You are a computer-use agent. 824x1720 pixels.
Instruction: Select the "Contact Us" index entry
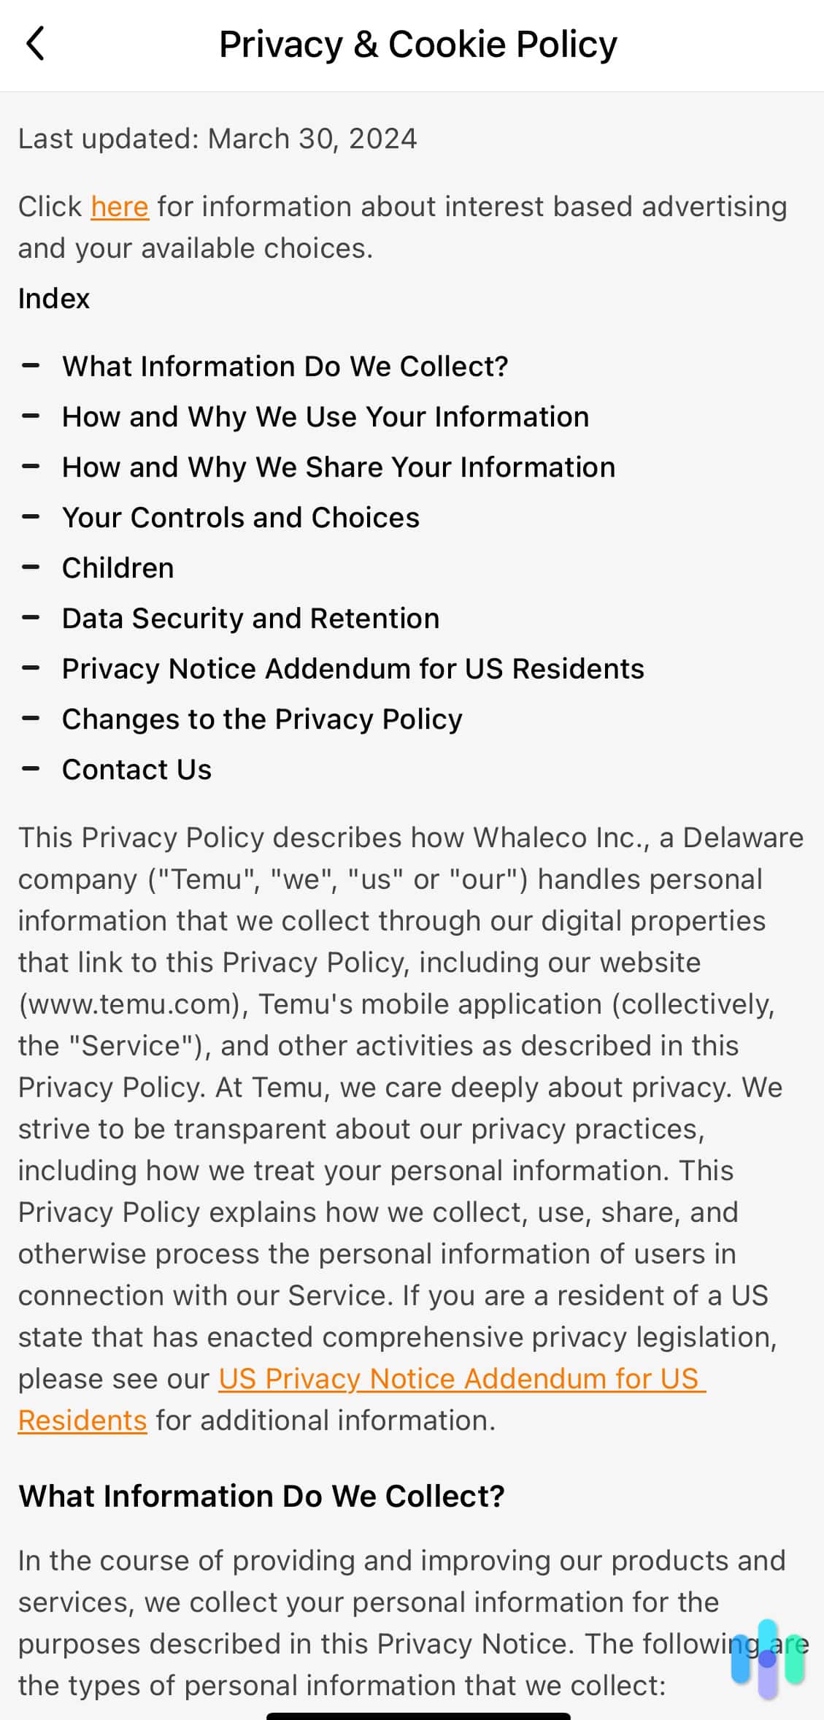pos(136,769)
